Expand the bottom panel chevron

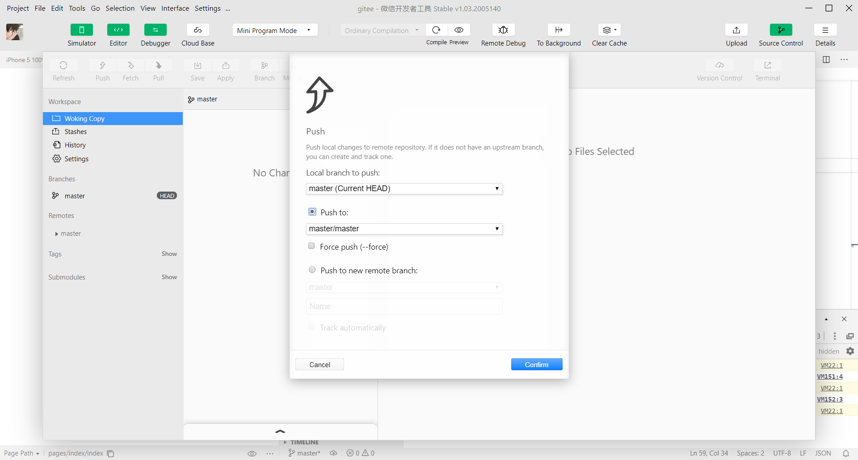click(280, 431)
